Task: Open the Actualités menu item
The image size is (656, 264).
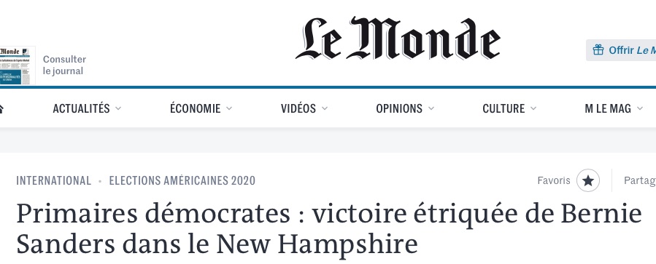Action: tap(81, 108)
